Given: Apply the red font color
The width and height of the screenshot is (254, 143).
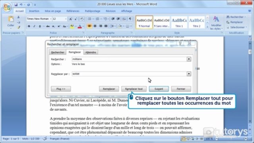Looking at the screenshot, I should tap(79, 26).
